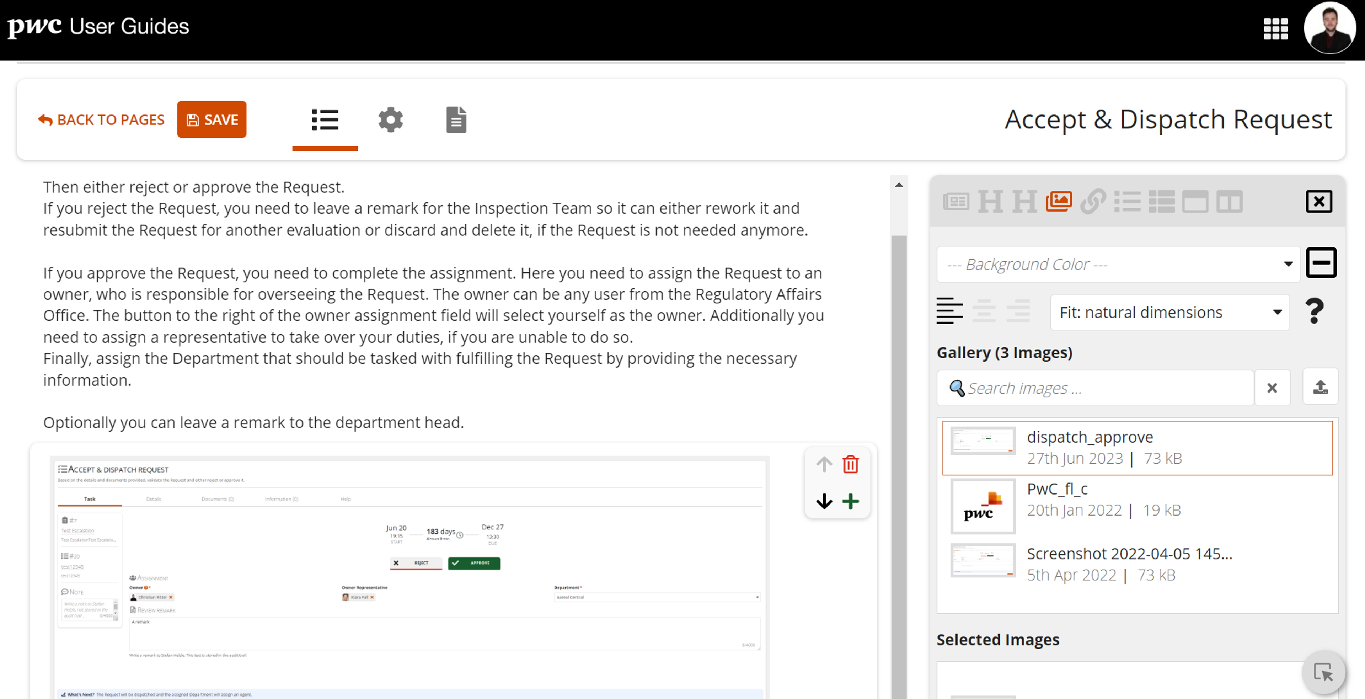
Task: Open the Background Color dropdown
Action: tap(1119, 264)
